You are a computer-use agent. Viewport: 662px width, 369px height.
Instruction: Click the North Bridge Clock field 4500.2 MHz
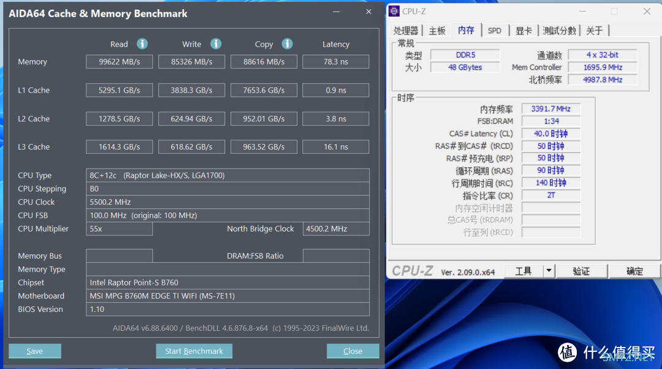pyautogui.click(x=336, y=229)
